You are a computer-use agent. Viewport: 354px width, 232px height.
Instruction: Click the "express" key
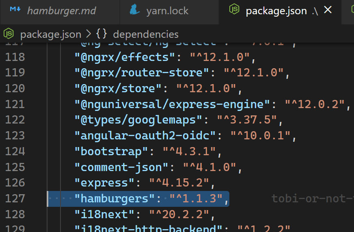[104, 183]
